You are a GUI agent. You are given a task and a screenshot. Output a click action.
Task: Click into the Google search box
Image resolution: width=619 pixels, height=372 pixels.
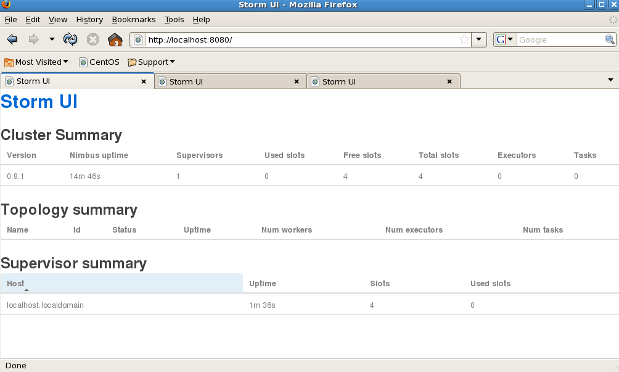[560, 39]
